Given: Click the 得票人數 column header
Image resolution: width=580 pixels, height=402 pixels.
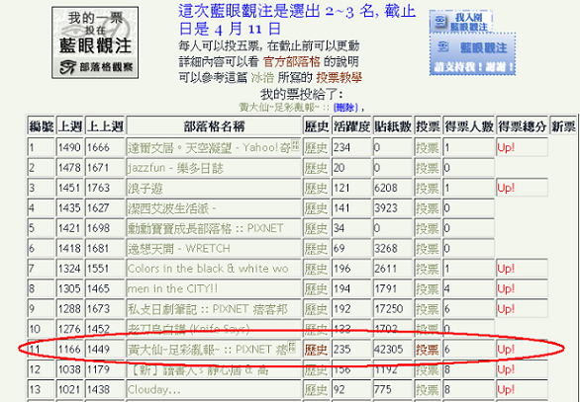Looking at the screenshot, I should point(468,126).
